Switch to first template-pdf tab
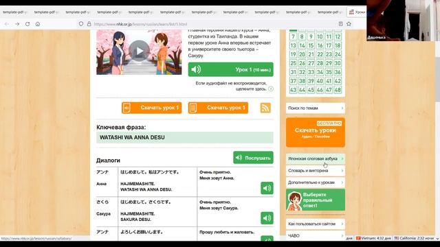Image resolution: width=440 pixels, height=247 pixels. point(15,12)
